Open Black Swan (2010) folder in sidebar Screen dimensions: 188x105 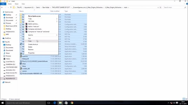coord(11,26)
